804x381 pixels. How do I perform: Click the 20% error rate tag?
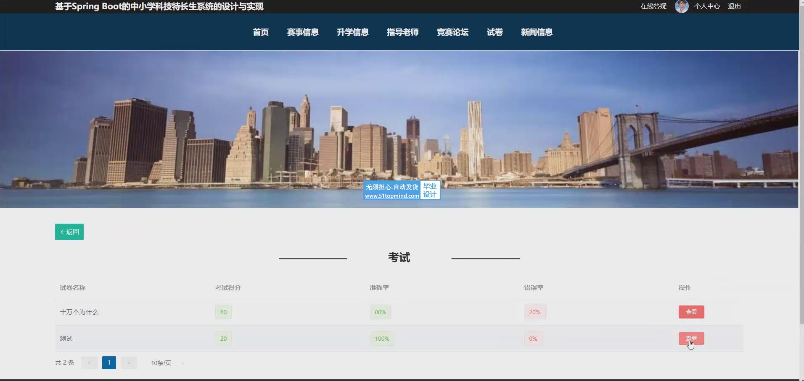pos(535,312)
